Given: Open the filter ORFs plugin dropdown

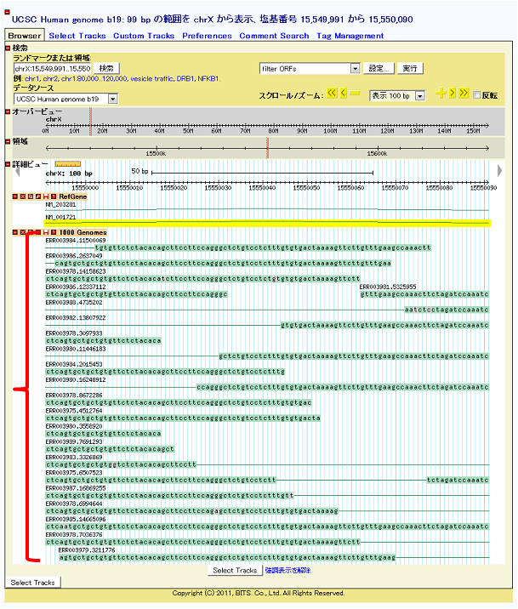Looking at the screenshot, I should pos(310,69).
